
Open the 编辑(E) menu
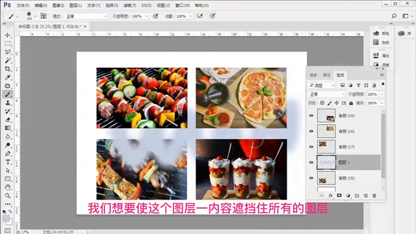[40, 5]
